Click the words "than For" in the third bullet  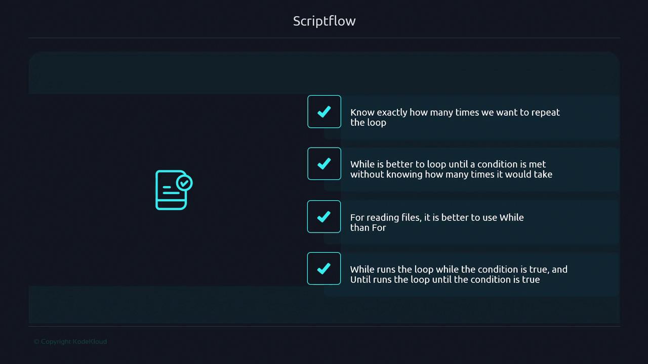(x=368, y=227)
